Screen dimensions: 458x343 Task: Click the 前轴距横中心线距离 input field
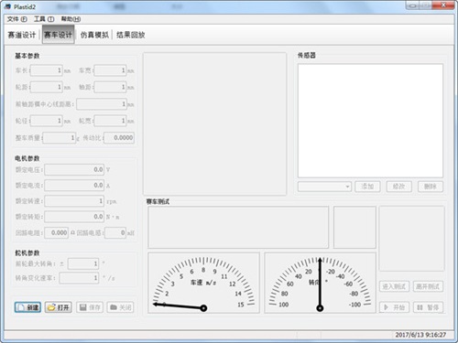(x=102, y=104)
